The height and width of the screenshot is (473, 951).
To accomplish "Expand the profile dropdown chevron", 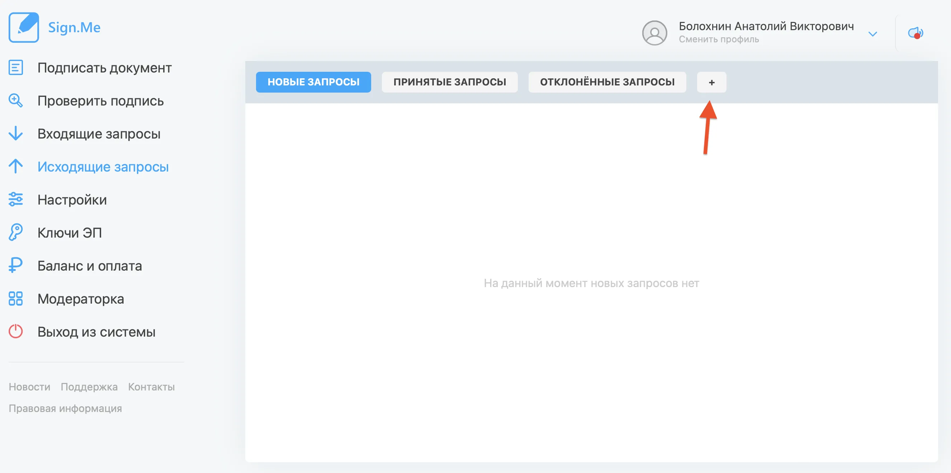I will 872,34.
